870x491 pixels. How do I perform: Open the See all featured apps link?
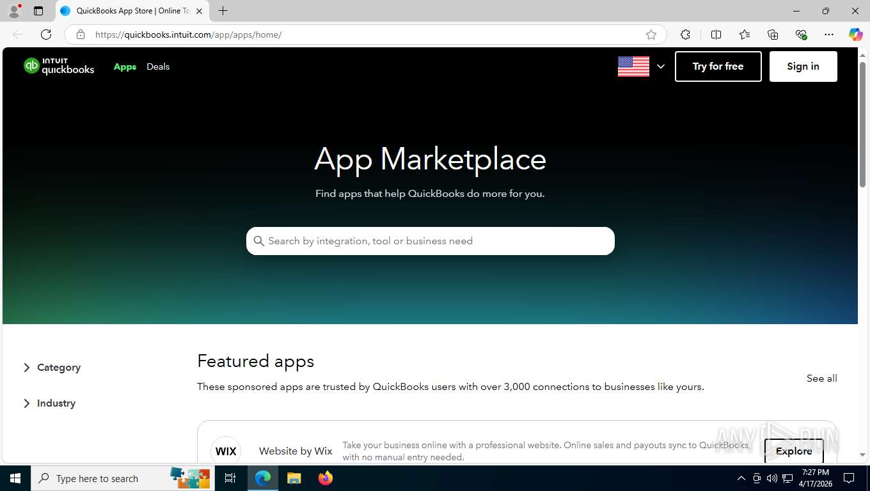tap(821, 378)
